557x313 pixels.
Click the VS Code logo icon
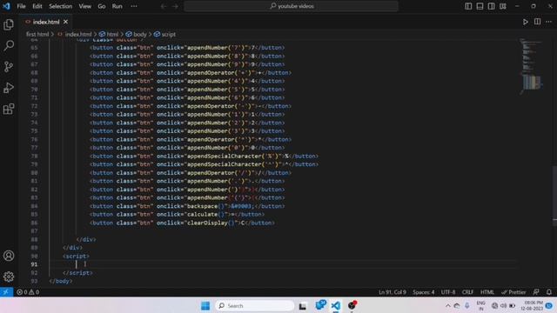point(6,6)
